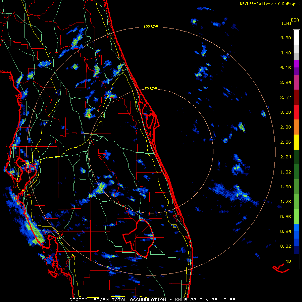This screenshot has width=302, height=302.
Task: Click the 4.48 legend value
Action: pyautogui.click(x=286, y=53)
